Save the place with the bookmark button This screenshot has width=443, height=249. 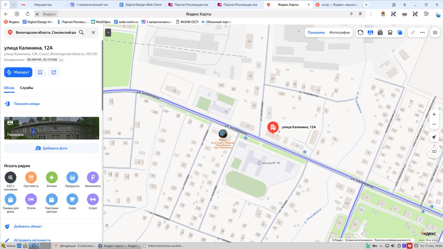click(x=40, y=72)
